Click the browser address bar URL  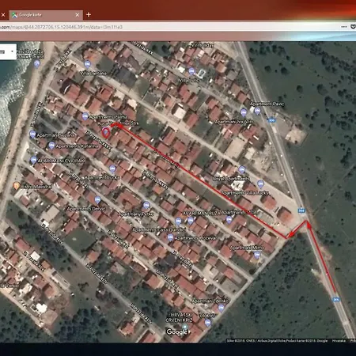tap(61, 27)
